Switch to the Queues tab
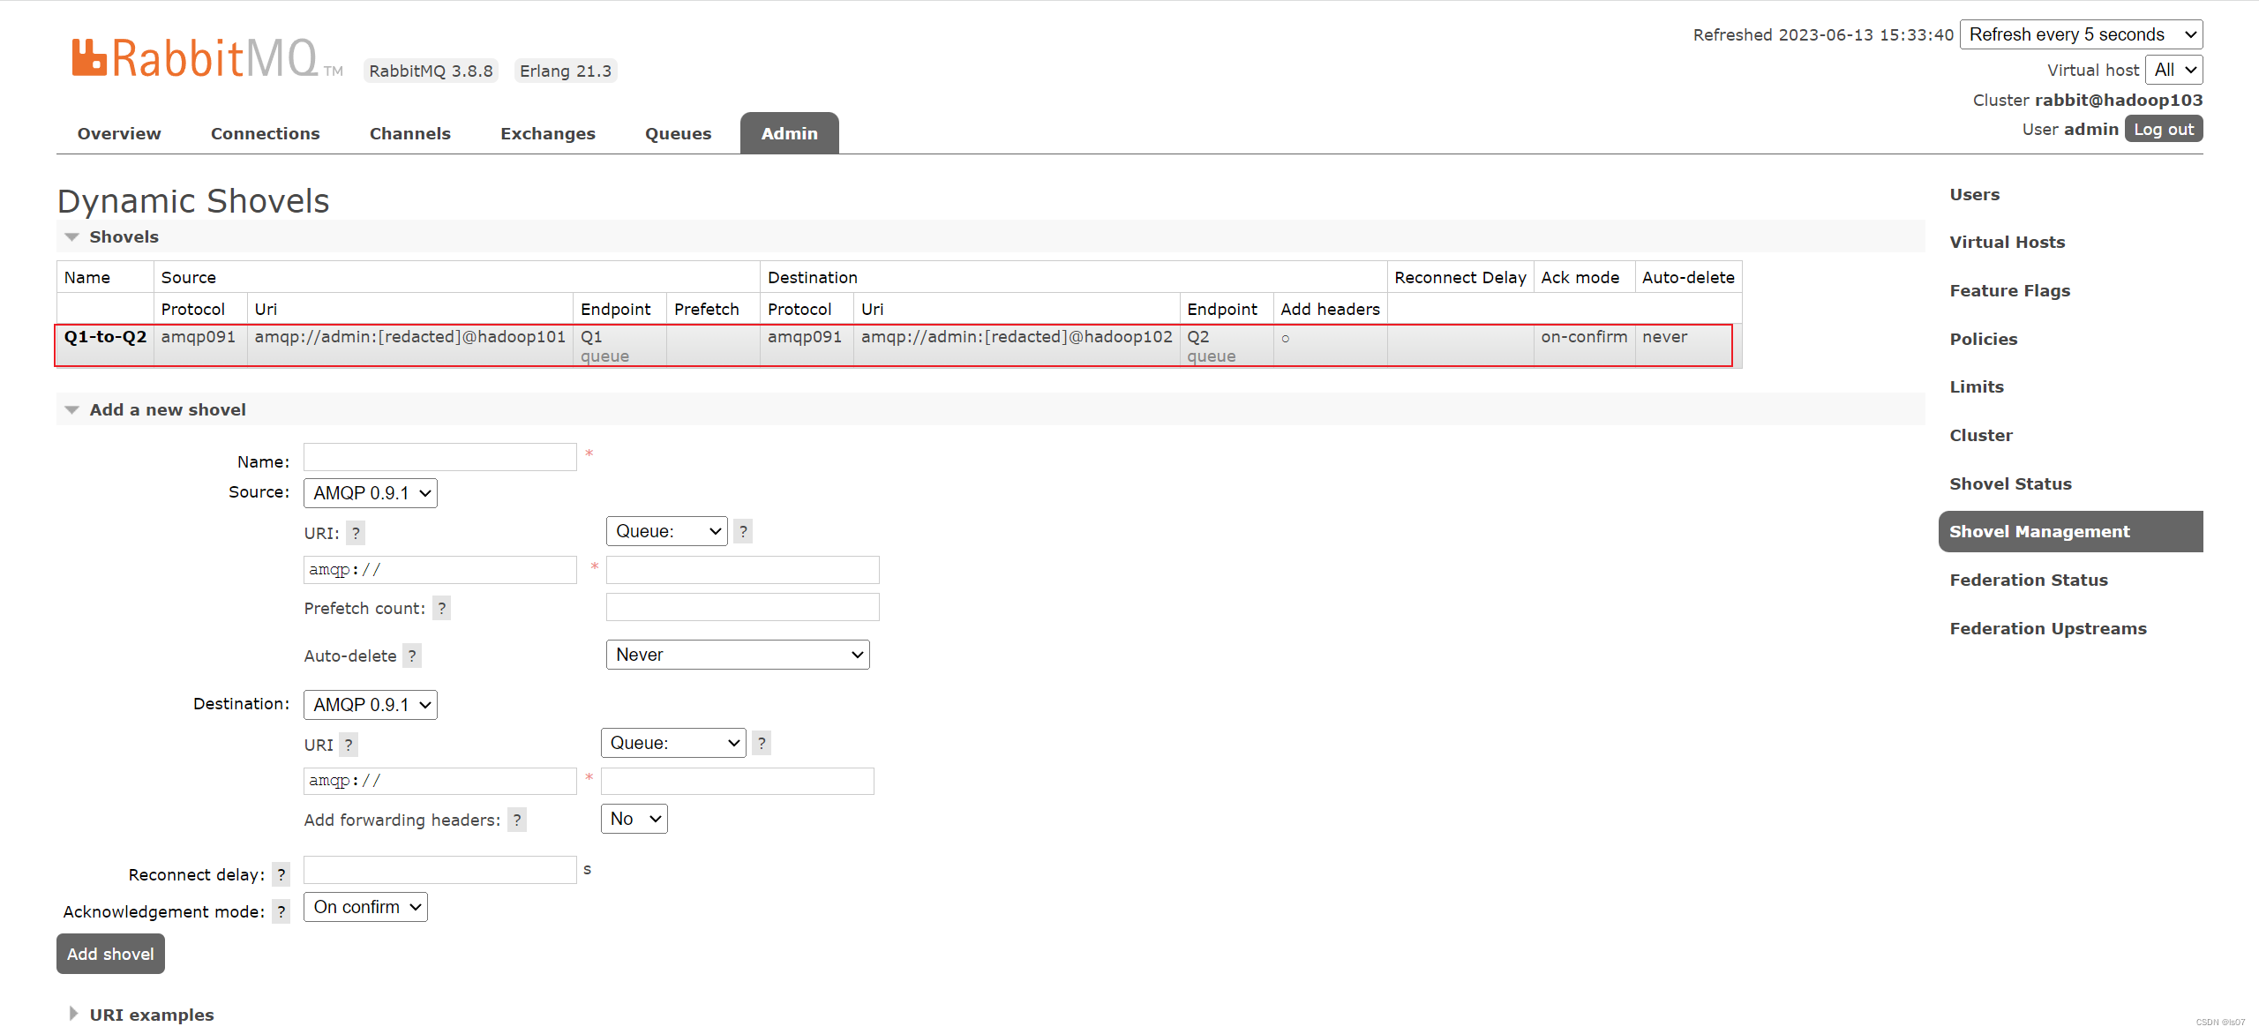The width and height of the screenshot is (2259, 1034). [678, 133]
